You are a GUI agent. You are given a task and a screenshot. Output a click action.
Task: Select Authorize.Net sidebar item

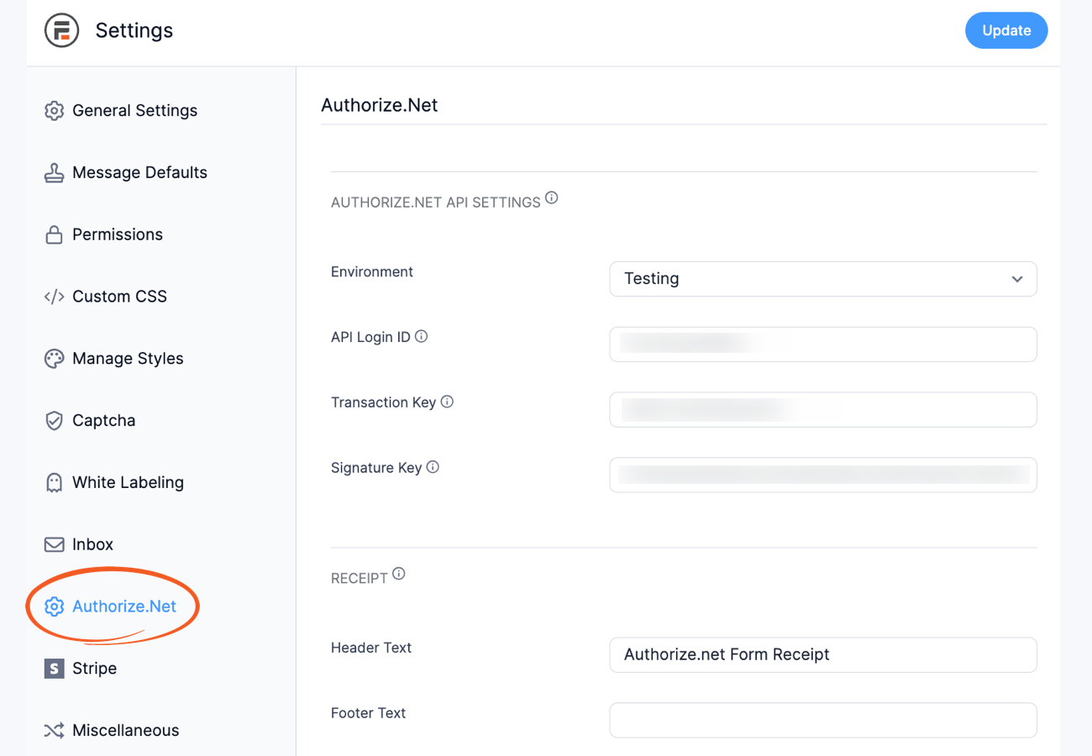tap(110, 606)
